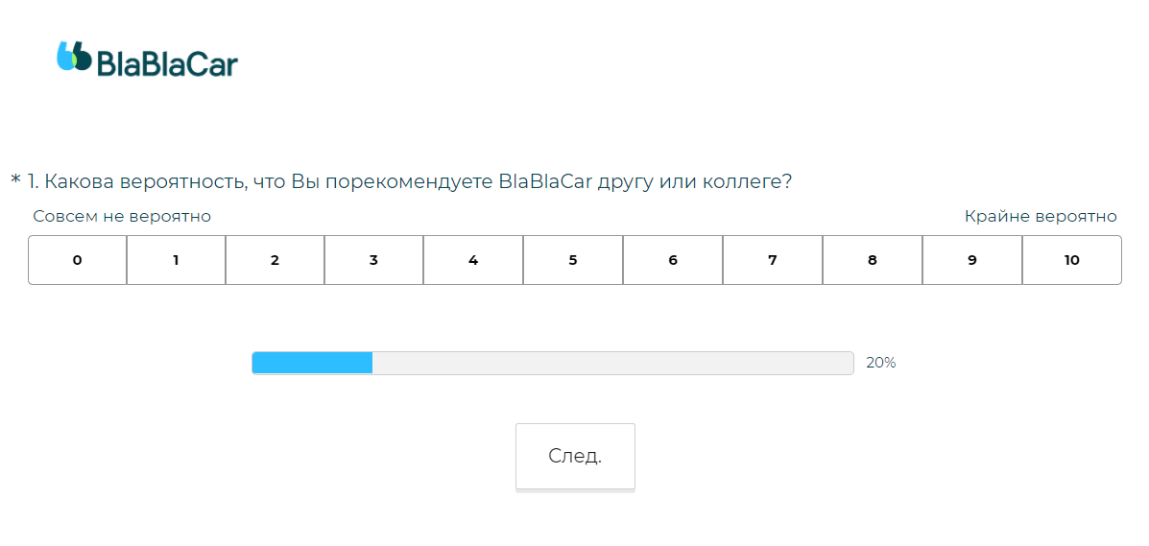
Task: Click the "Крайне вероятно" label
Action: [1041, 217]
